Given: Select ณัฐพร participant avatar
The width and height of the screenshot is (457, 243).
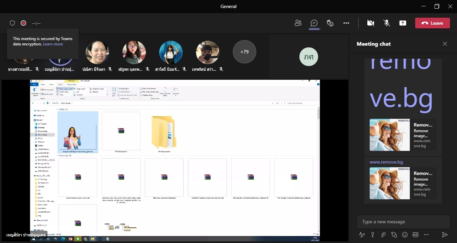Looking at the screenshot, I should pos(134,52).
